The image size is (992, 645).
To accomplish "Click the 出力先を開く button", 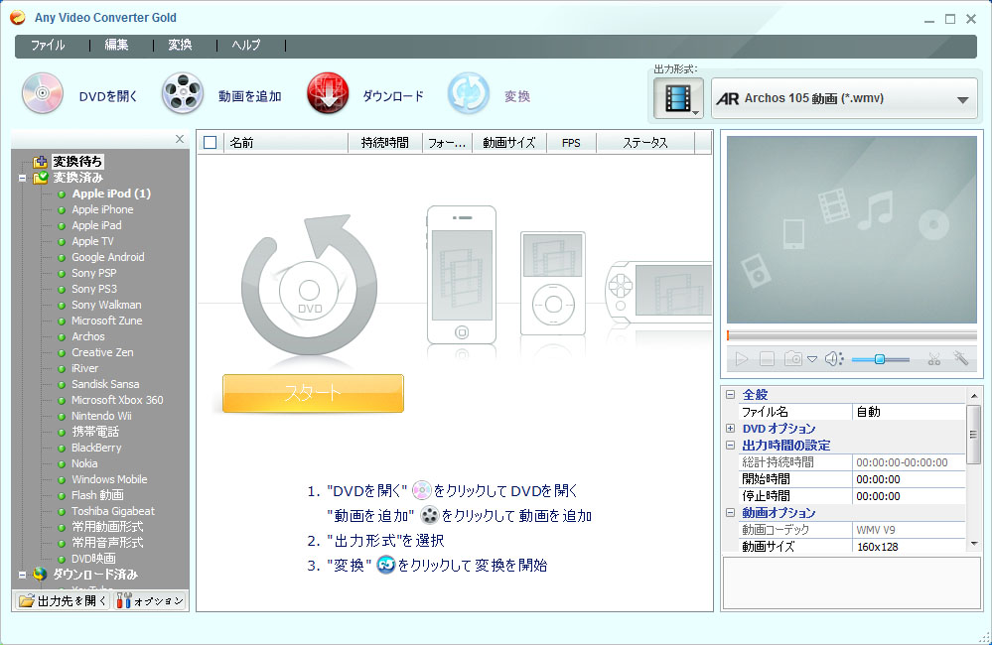I will click(62, 600).
